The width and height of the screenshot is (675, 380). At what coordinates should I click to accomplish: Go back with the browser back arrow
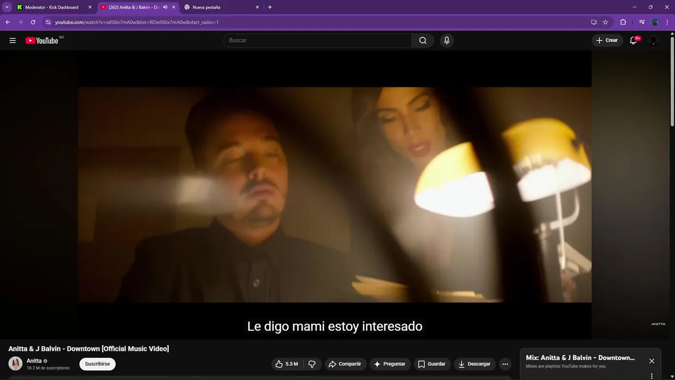pos(7,22)
